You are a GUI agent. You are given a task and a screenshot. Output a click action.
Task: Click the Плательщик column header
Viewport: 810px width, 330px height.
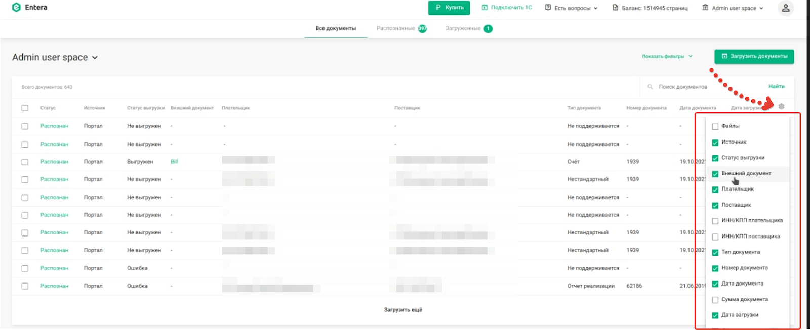[x=235, y=108]
